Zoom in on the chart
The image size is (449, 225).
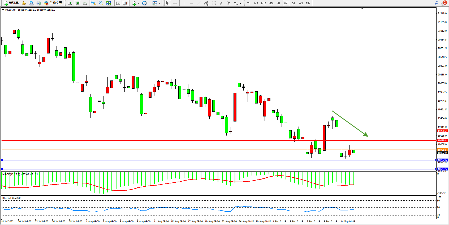93,3
